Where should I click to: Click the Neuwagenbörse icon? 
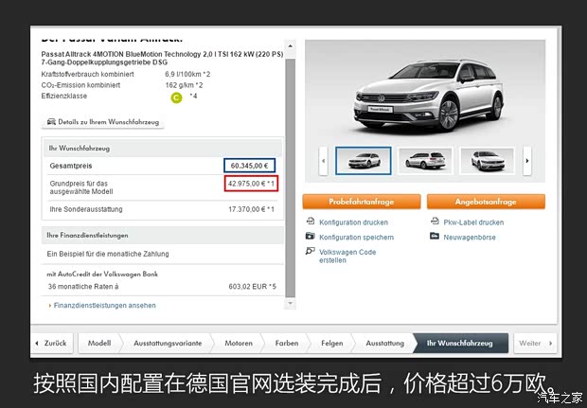point(435,237)
